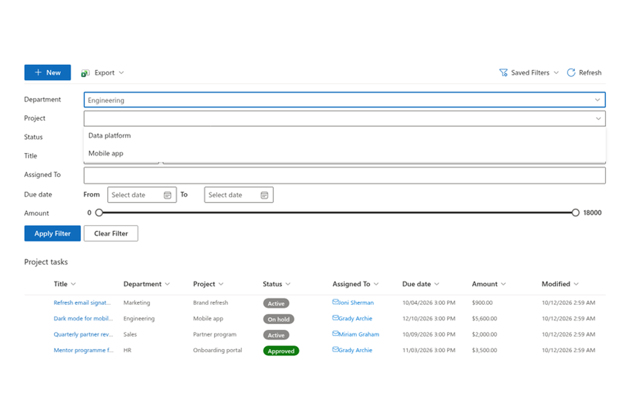
Task: Click the $3,500.00 amount cell
Action: [x=485, y=350]
